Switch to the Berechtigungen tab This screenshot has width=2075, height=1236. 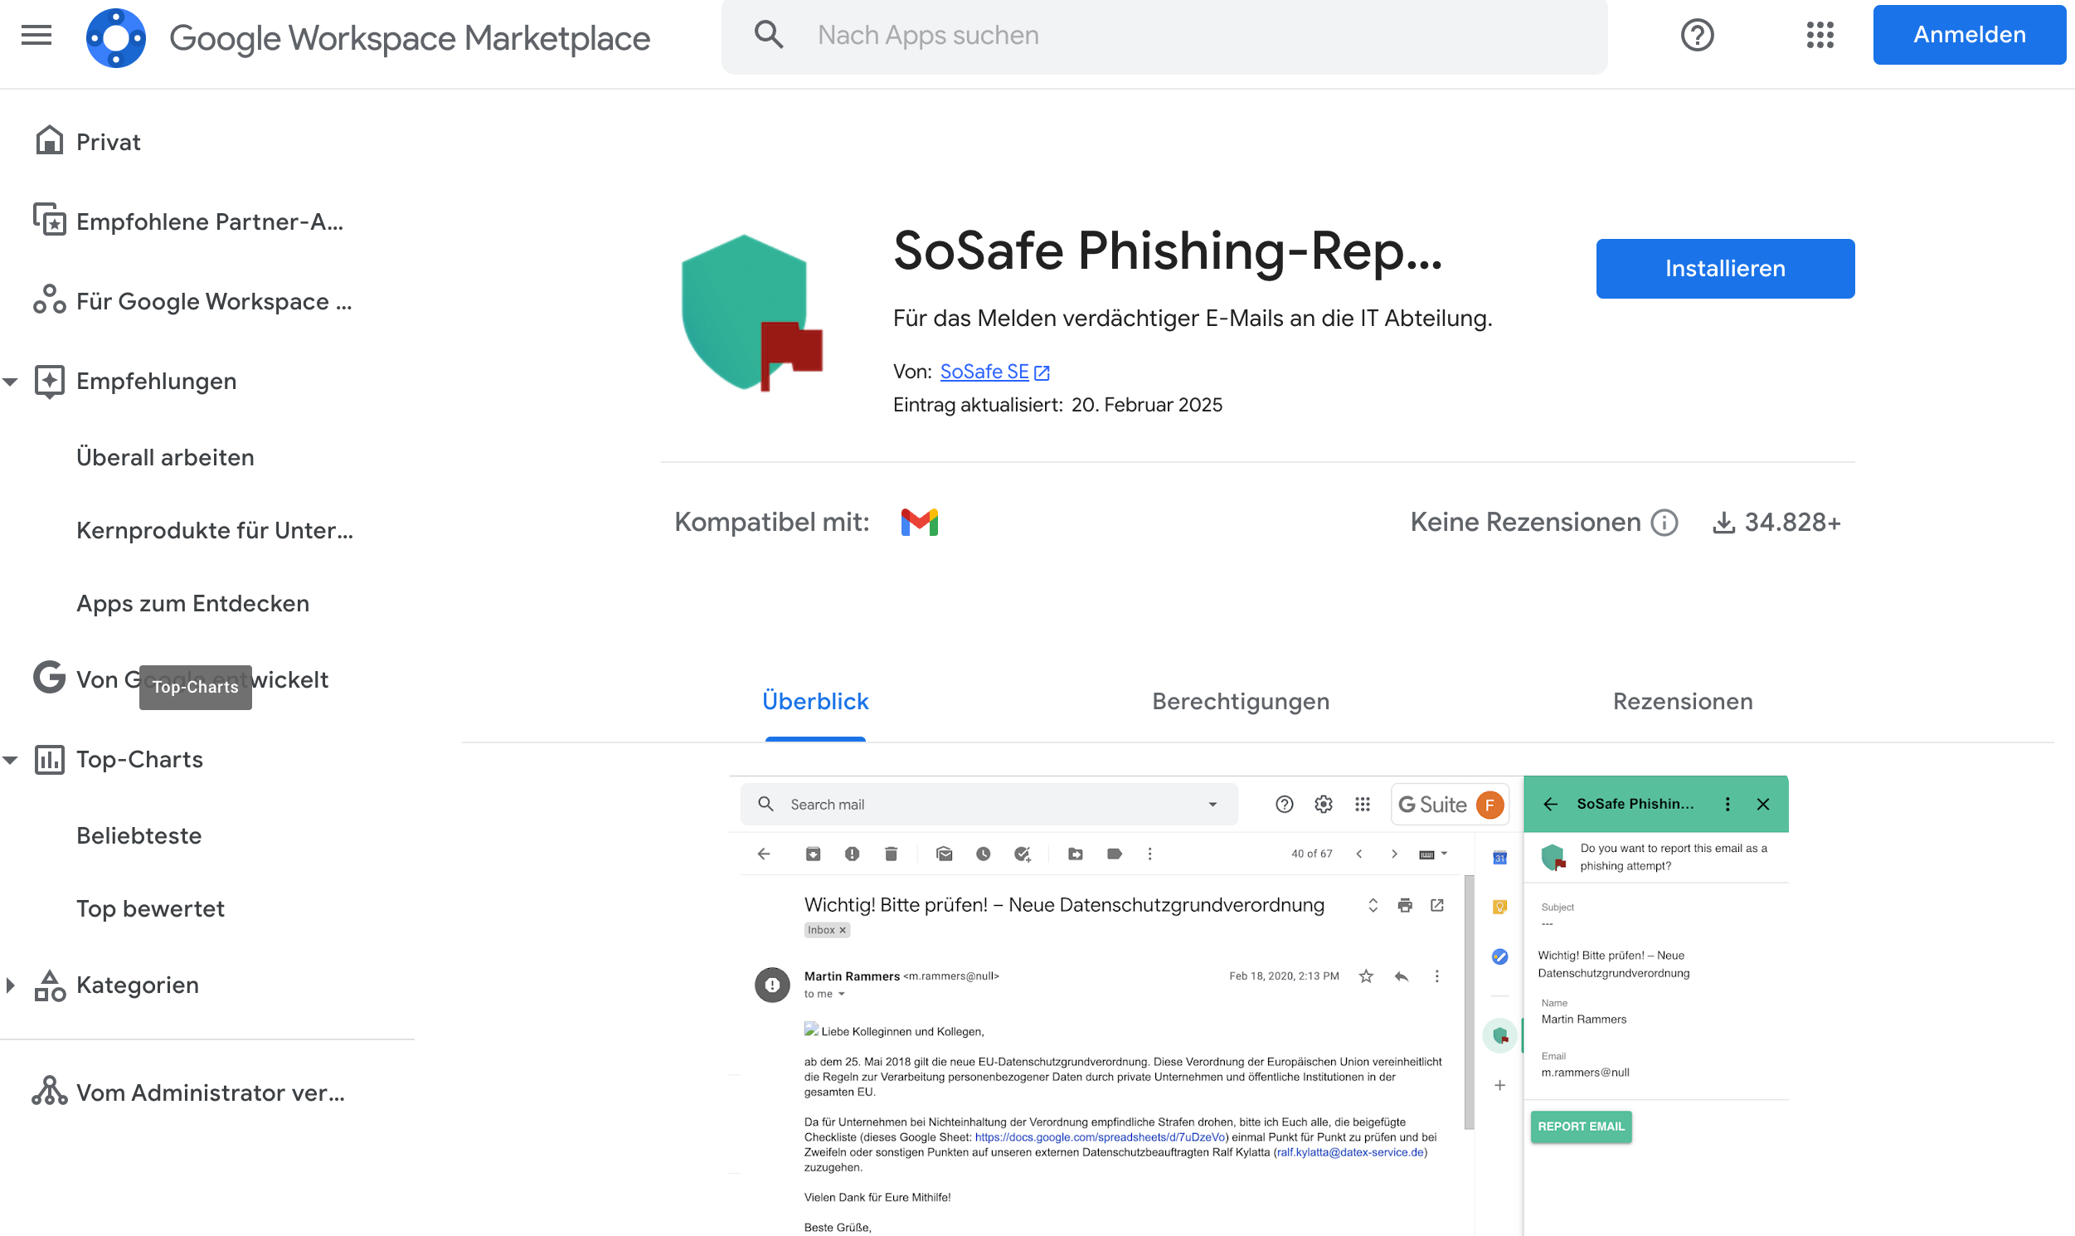point(1240,701)
